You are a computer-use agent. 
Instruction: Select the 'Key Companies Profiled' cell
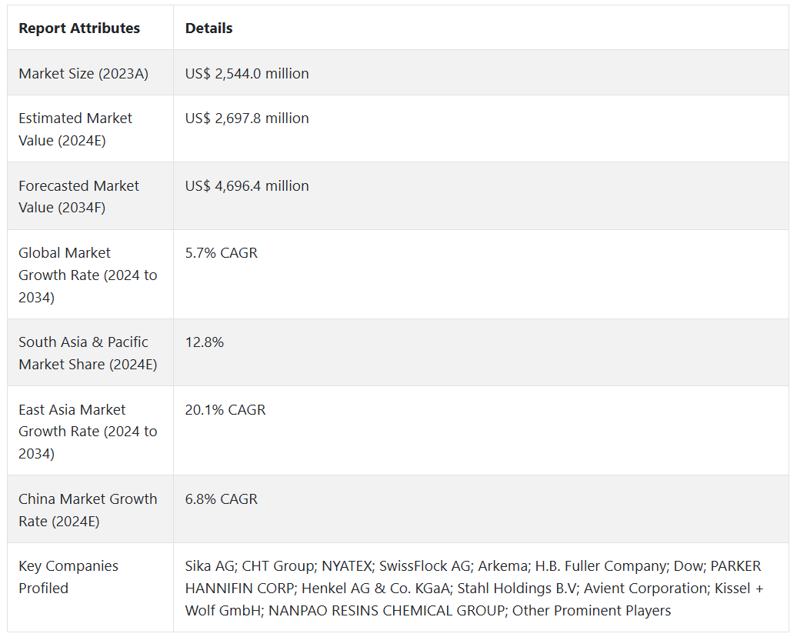pos(68,577)
